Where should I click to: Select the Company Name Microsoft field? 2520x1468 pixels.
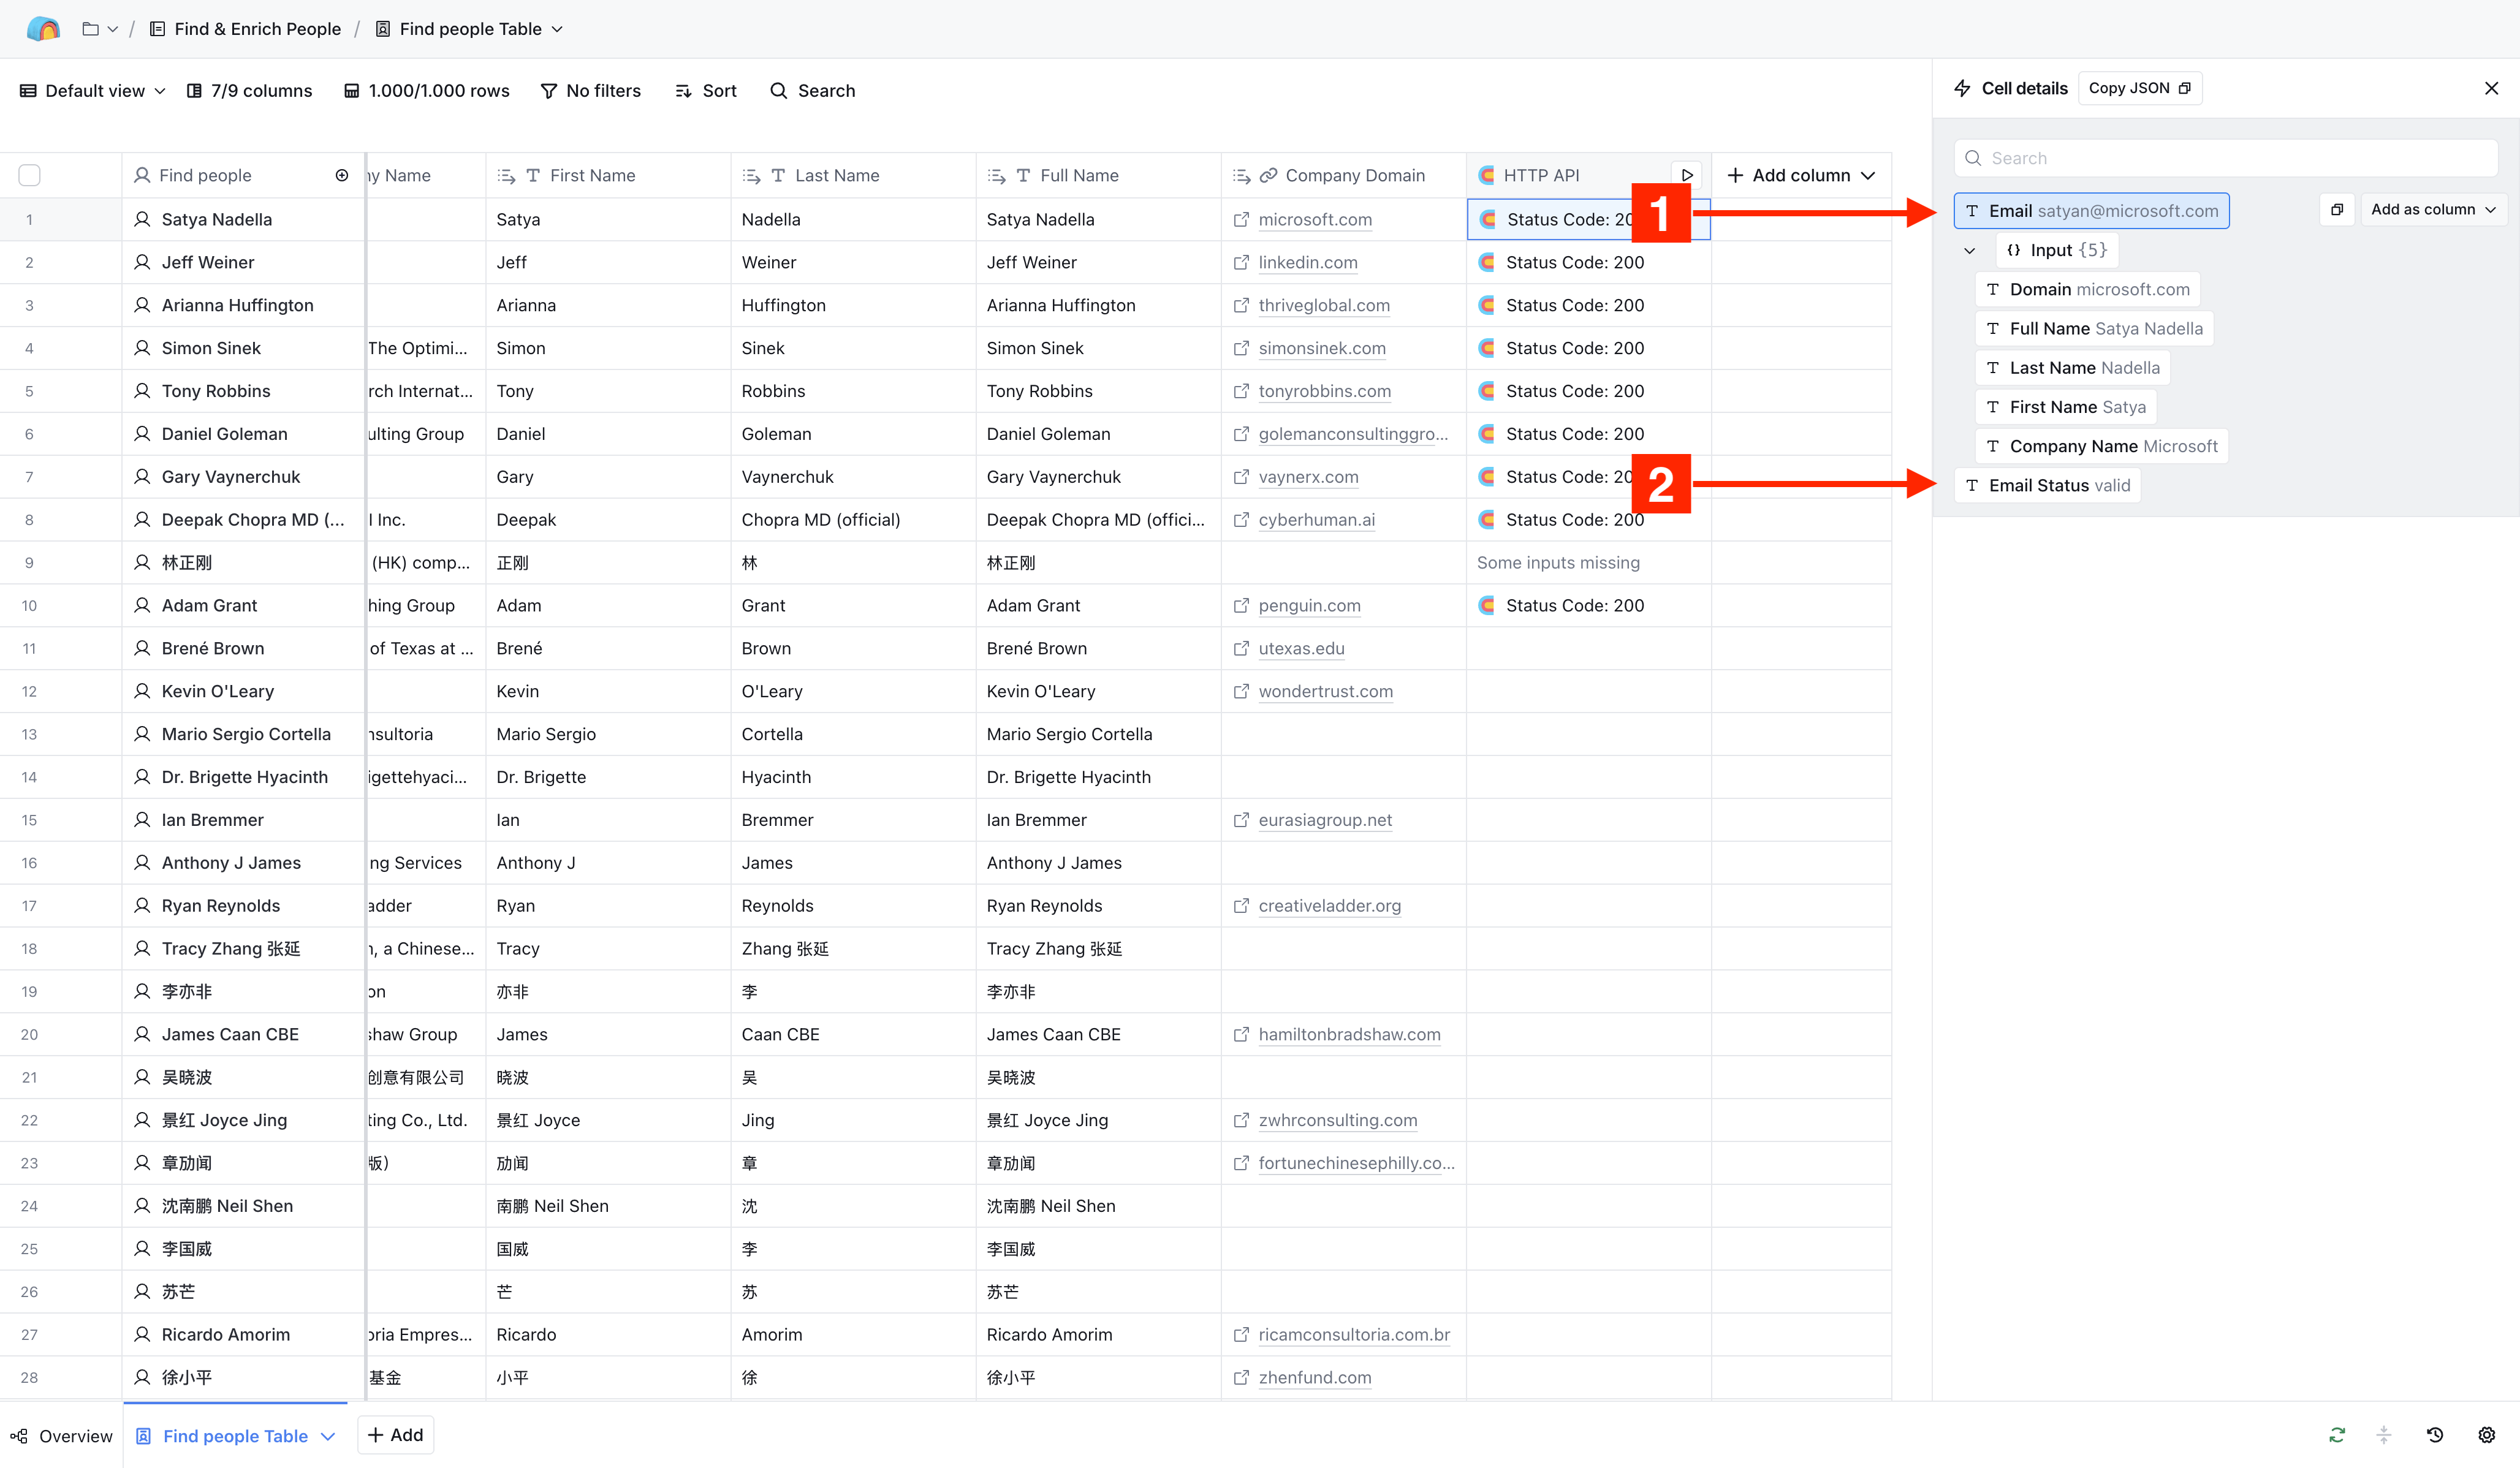2101,446
